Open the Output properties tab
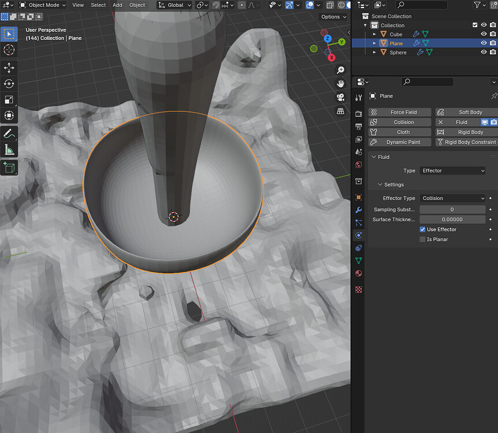498x433 pixels. tap(359, 126)
